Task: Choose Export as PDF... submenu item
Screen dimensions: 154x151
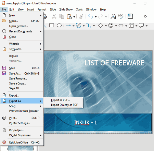Action: 63,100
